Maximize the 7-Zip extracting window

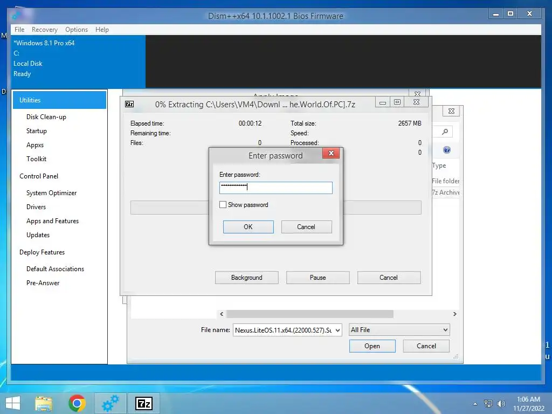pos(397,102)
